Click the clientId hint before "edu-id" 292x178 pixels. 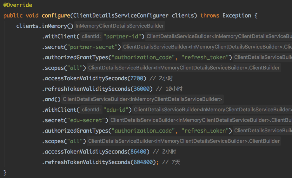click(91, 110)
